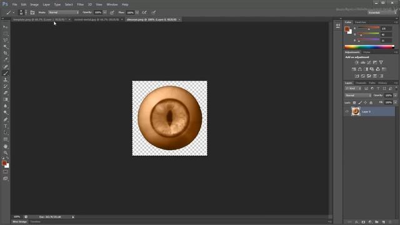Switch to the Channels tab
Image resolution: width=400 pixels, height=225 pixels.
361,83
